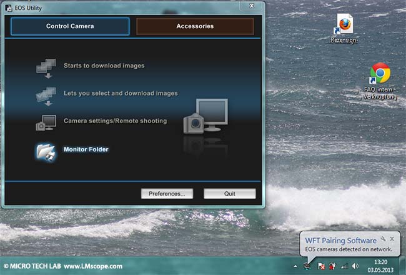Open the taskbar clock showing 13:20
Image resolution: width=406 pixels, height=275 pixels.
[x=381, y=266]
